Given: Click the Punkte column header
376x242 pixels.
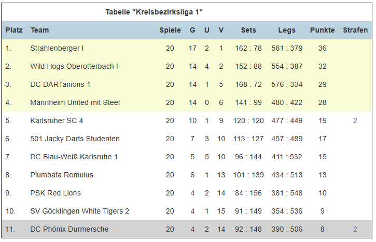Looking at the screenshot, I should [x=322, y=30].
